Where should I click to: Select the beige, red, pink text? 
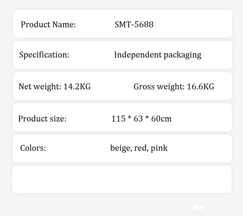click(139, 148)
